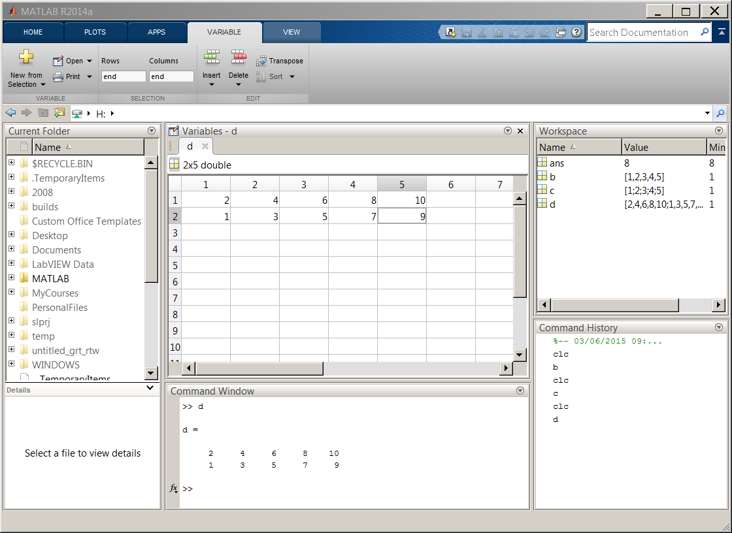Click the New from Selection plus icon
The height and width of the screenshot is (533, 732).
click(26, 57)
